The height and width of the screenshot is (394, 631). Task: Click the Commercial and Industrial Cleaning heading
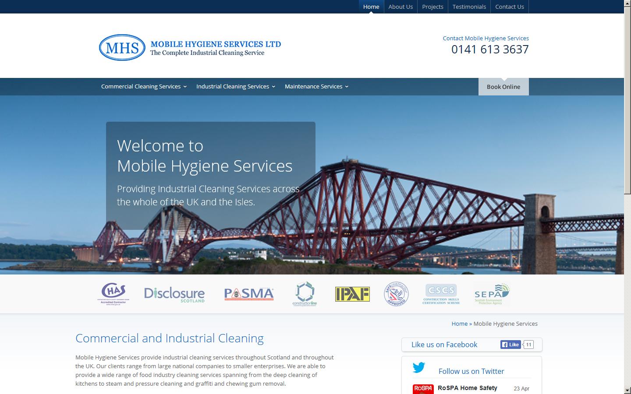[170, 338]
